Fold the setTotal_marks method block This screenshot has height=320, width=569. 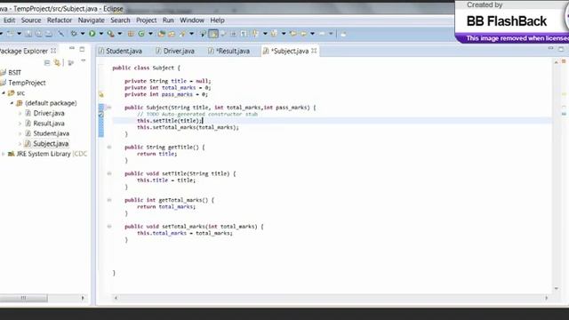pyautogui.click(x=108, y=227)
